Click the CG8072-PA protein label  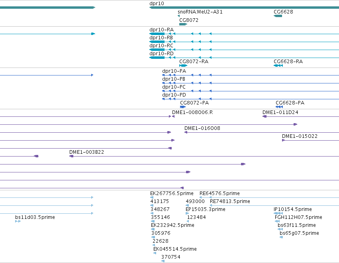pos(194,103)
